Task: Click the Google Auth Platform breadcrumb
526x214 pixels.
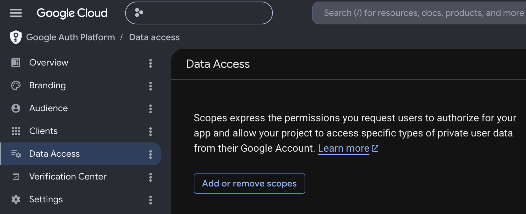Action: (x=71, y=37)
